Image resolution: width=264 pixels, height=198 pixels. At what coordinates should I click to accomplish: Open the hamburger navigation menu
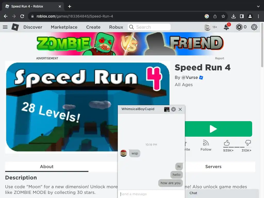pos(5,27)
